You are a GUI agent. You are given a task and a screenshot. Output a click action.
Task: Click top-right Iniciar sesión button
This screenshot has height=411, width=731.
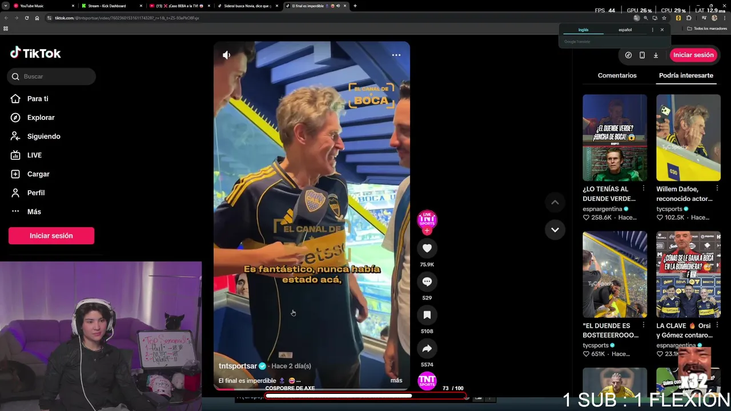click(693, 55)
